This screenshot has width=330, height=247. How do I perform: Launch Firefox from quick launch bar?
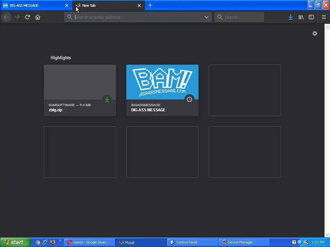(x=53, y=242)
